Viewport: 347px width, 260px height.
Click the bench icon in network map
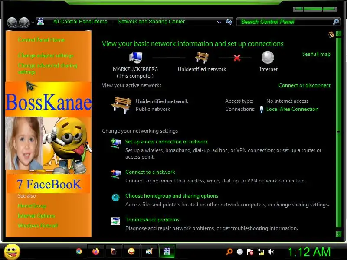pyautogui.click(x=202, y=58)
